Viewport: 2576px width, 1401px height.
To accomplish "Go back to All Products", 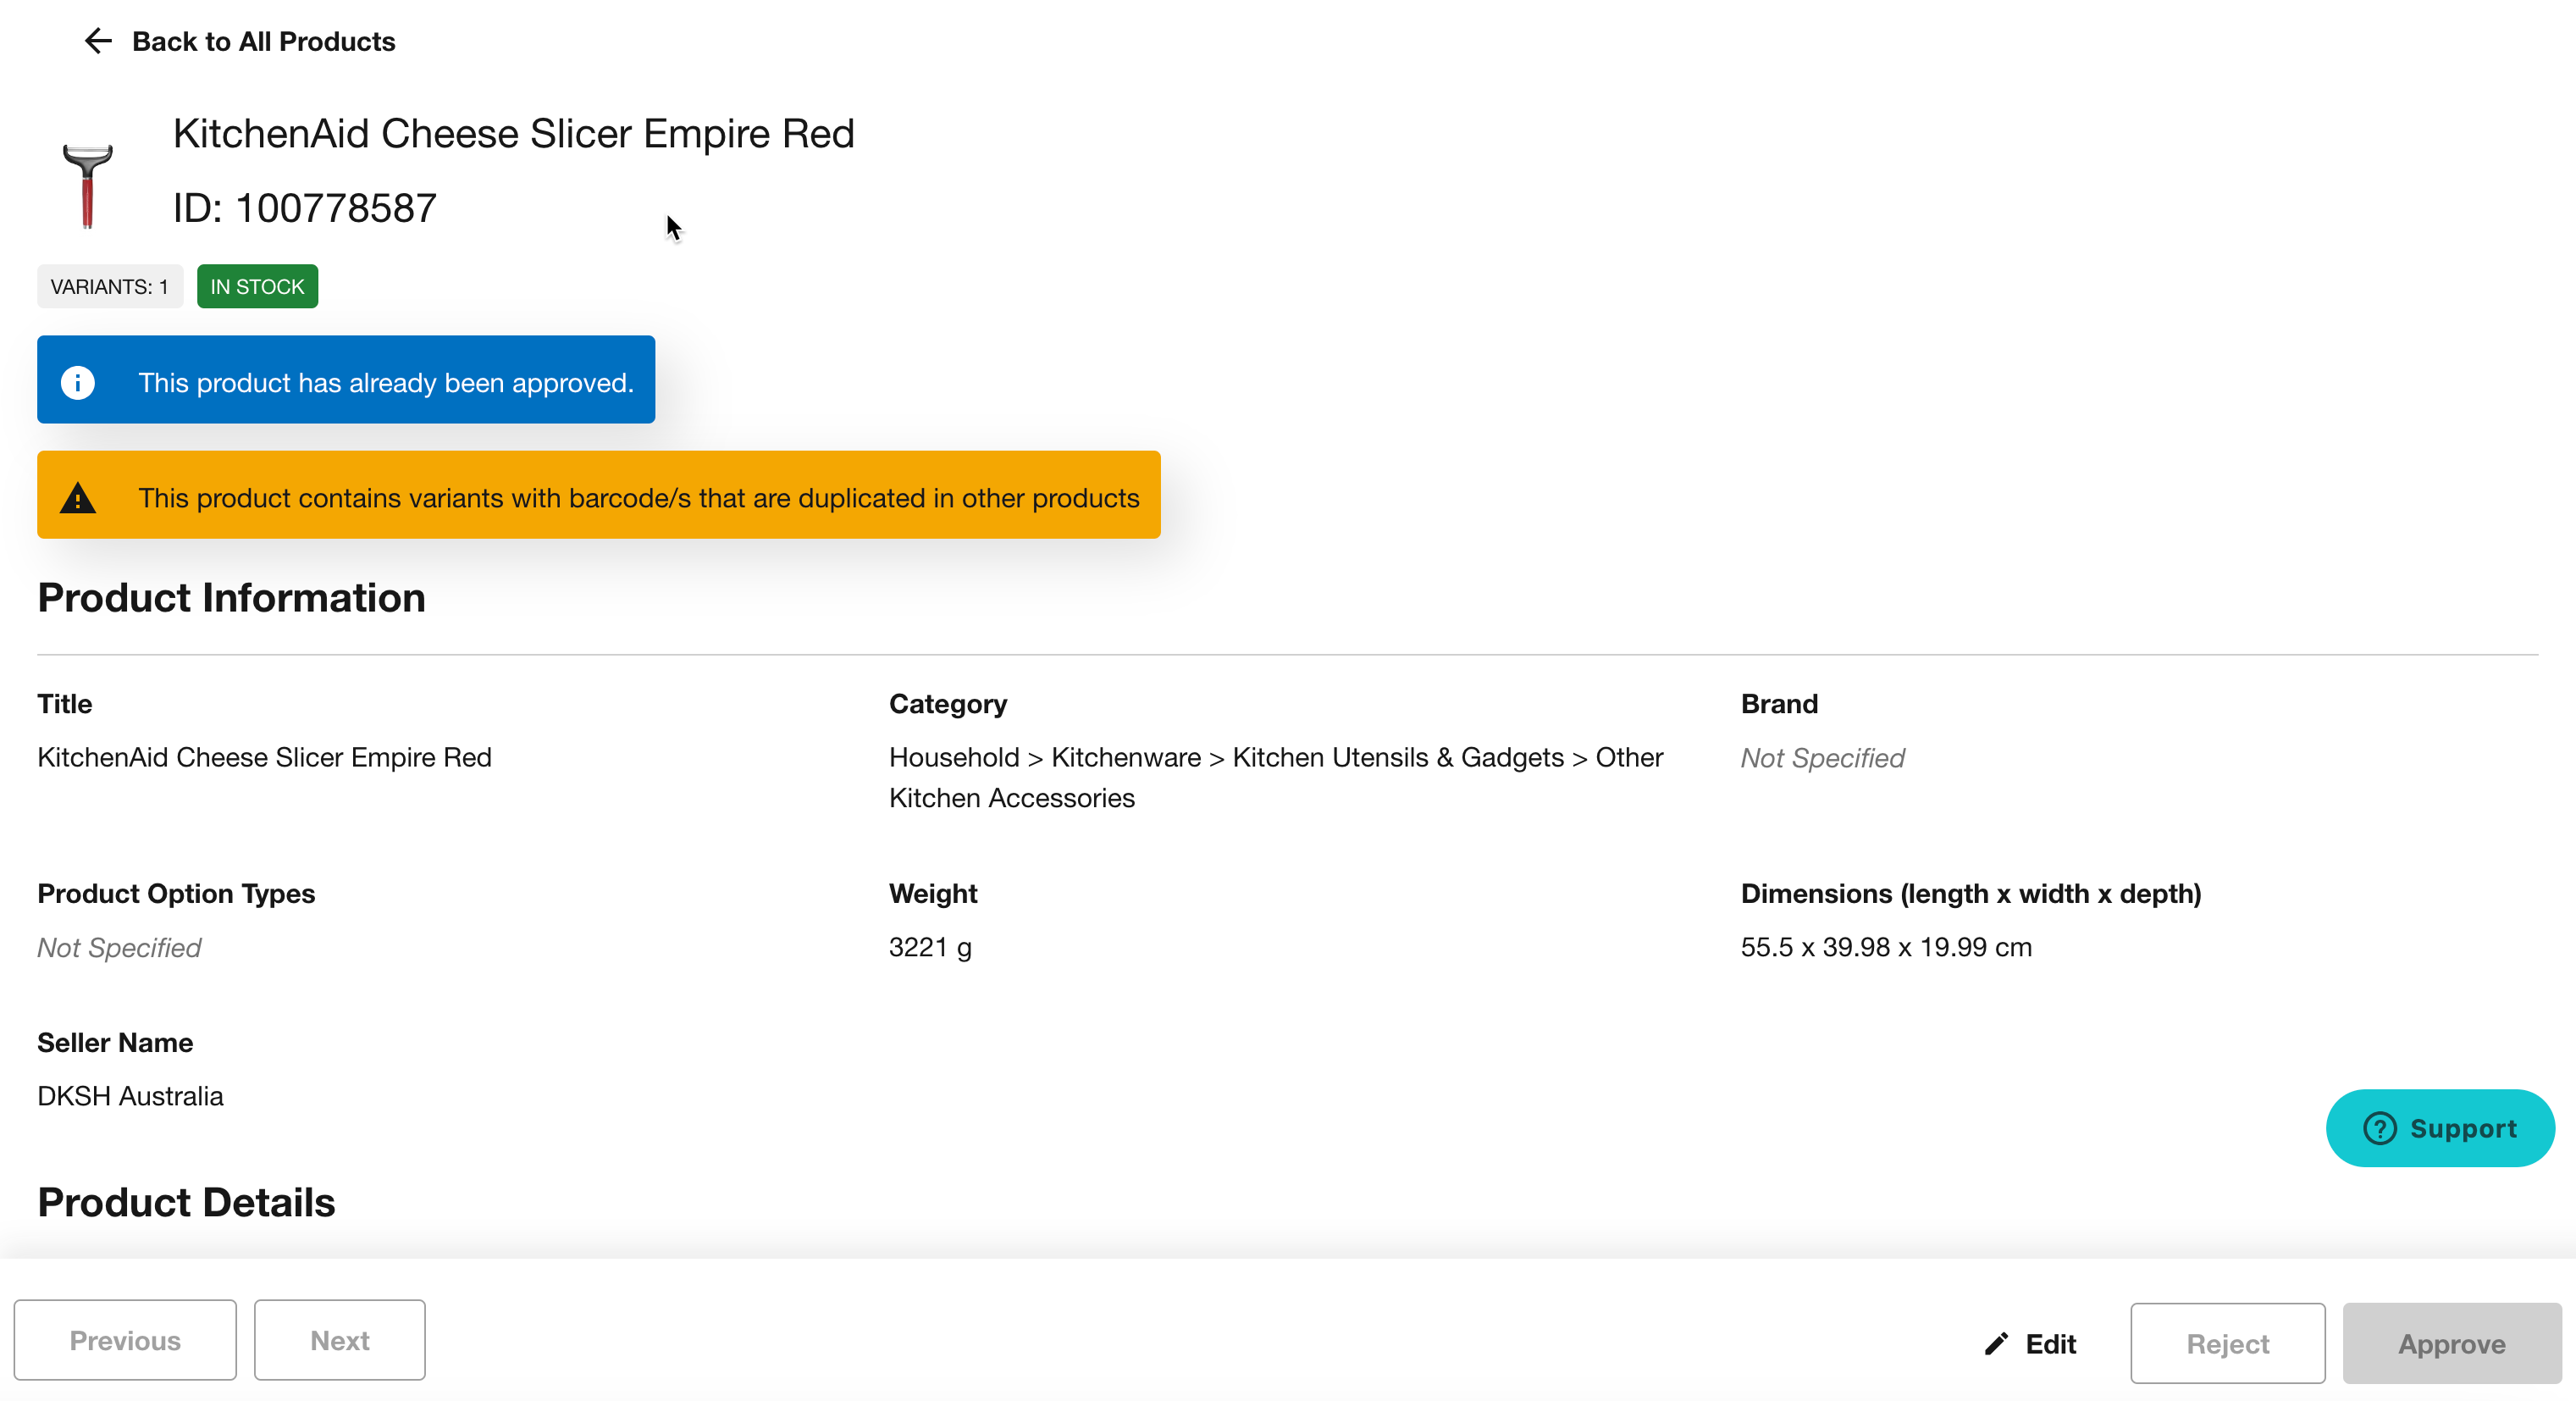I will [263, 41].
